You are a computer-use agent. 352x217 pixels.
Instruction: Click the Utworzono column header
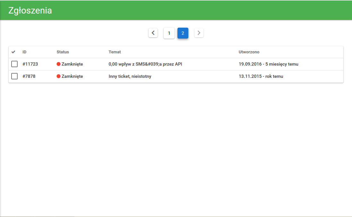coord(249,52)
